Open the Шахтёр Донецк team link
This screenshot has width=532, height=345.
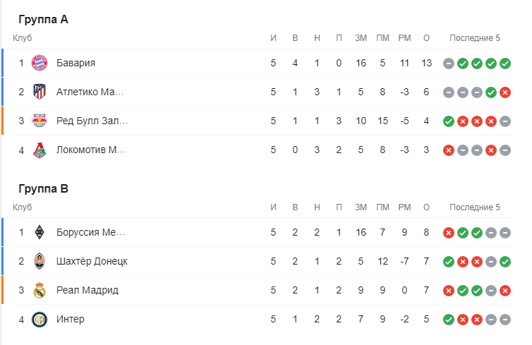point(92,261)
